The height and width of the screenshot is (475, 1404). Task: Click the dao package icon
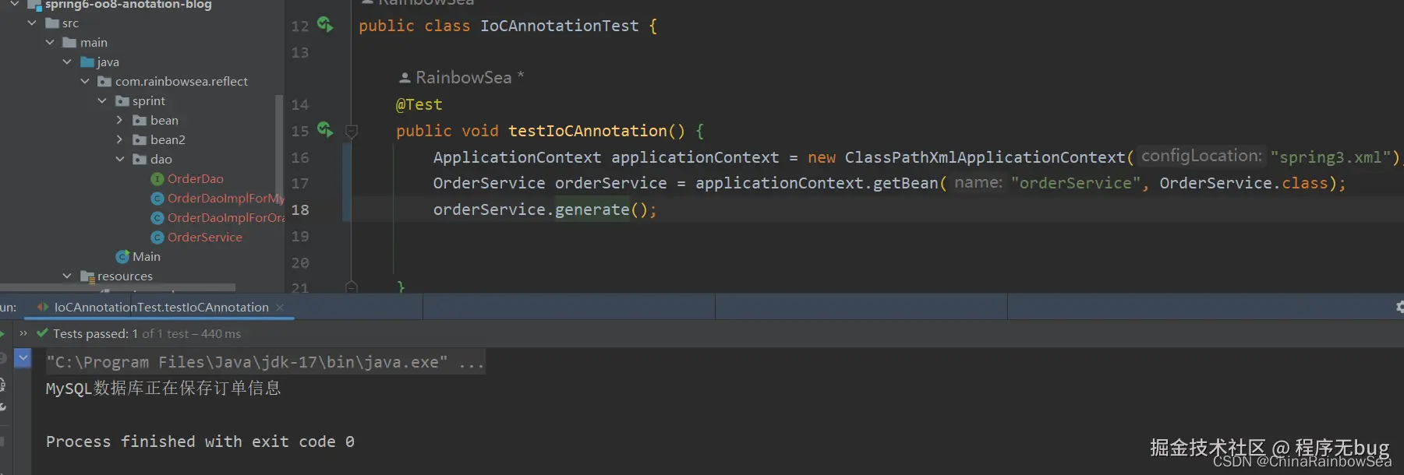click(140, 160)
